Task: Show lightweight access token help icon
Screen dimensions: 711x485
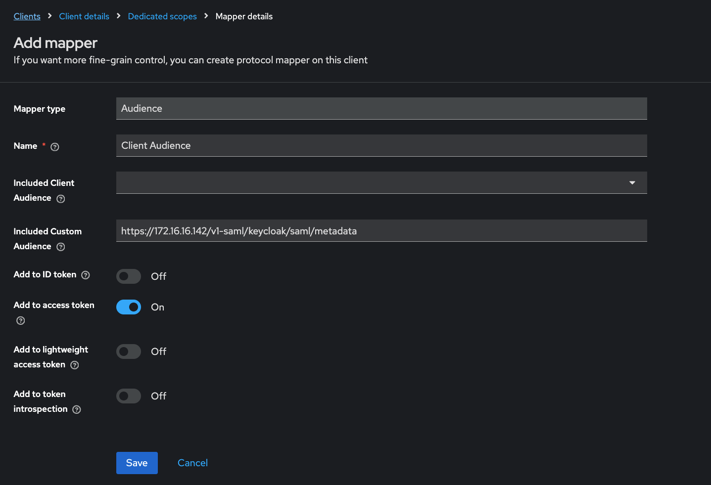Action: pos(75,365)
